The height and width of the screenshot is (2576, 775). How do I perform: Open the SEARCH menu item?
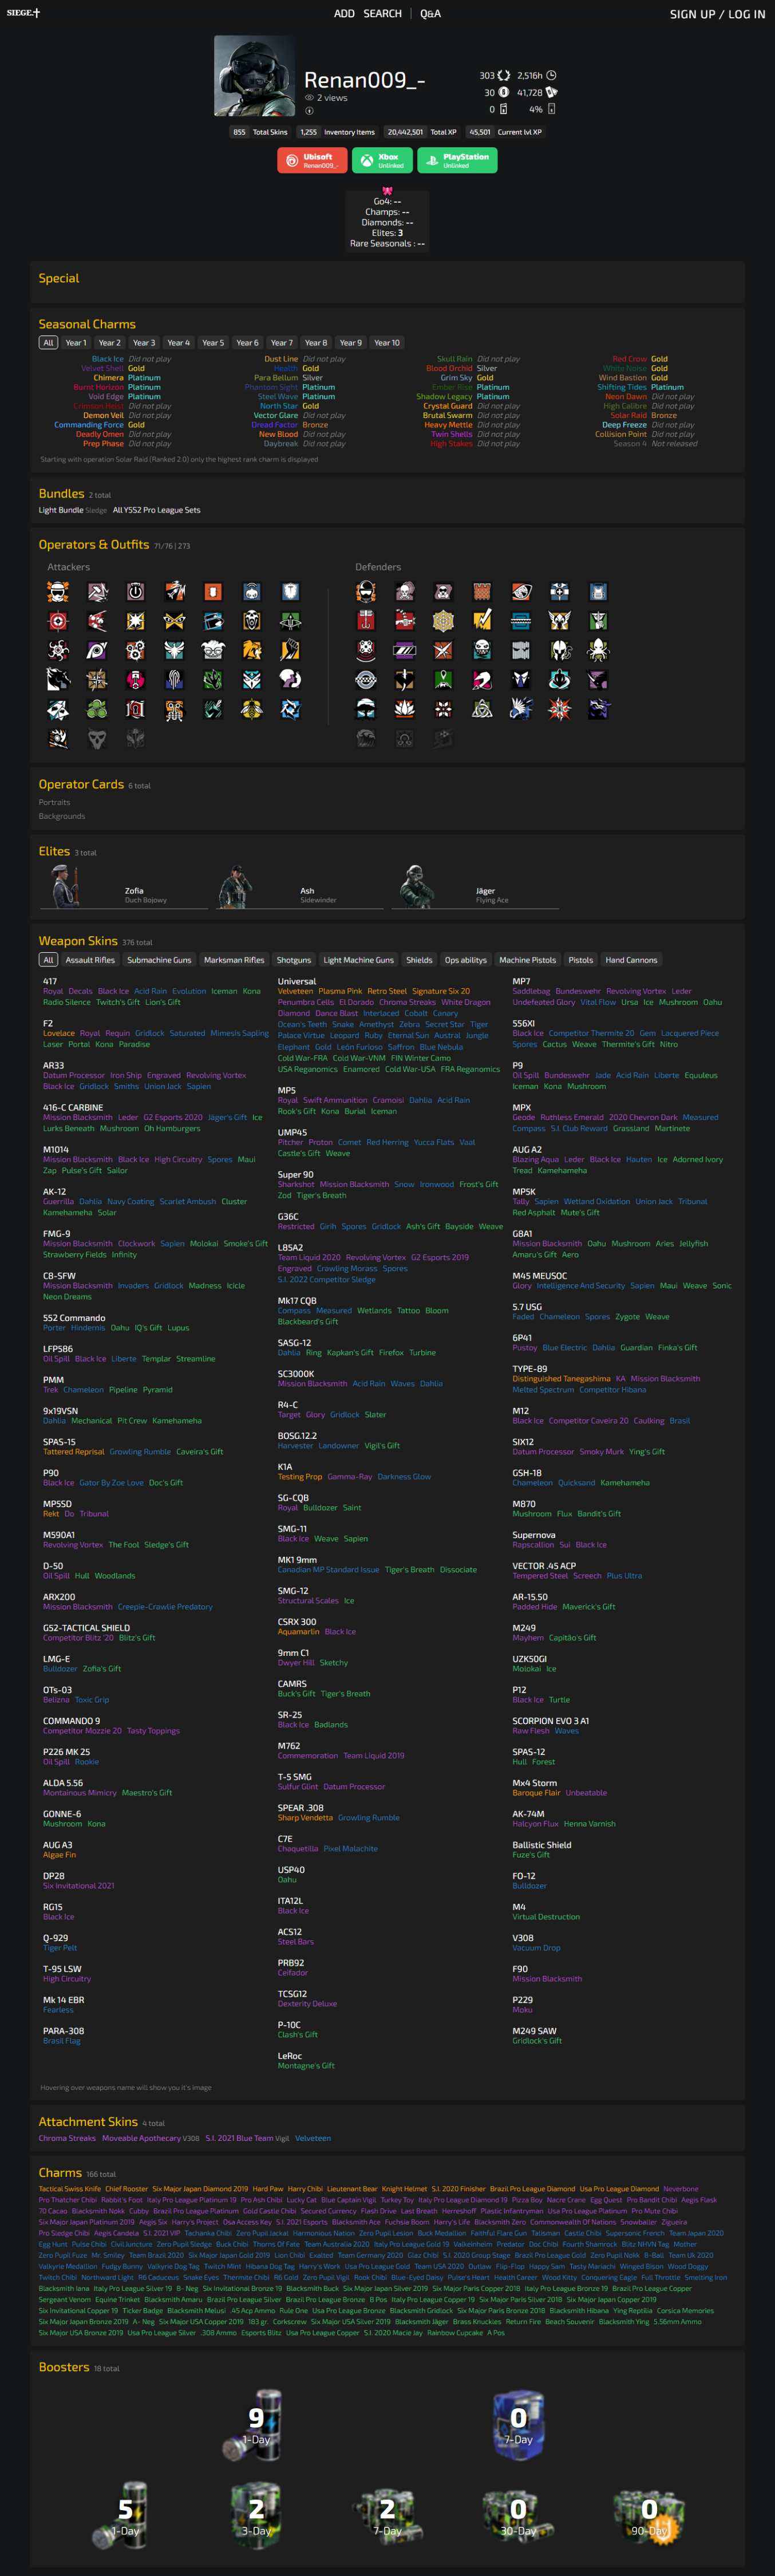[x=382, y=14]
